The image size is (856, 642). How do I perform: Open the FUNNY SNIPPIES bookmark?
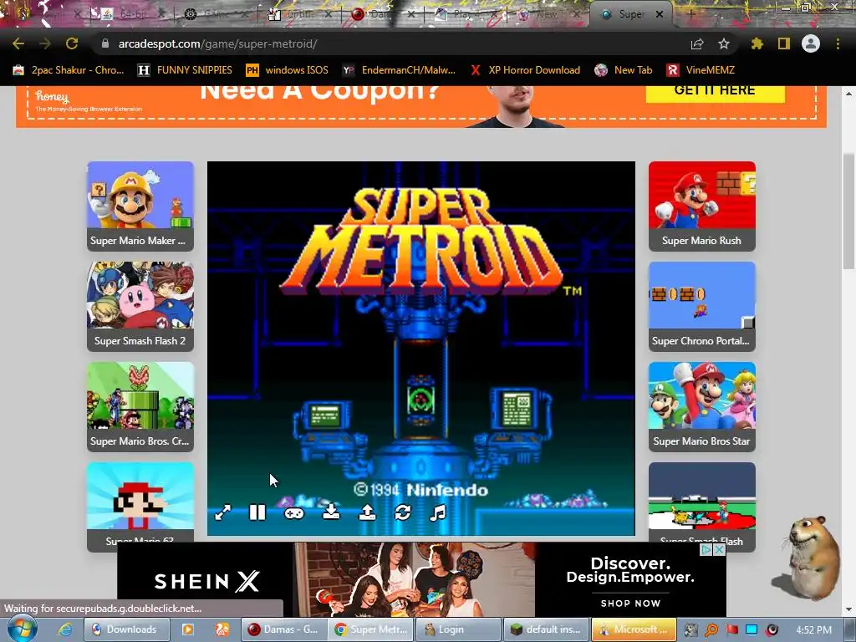point(185,70)
